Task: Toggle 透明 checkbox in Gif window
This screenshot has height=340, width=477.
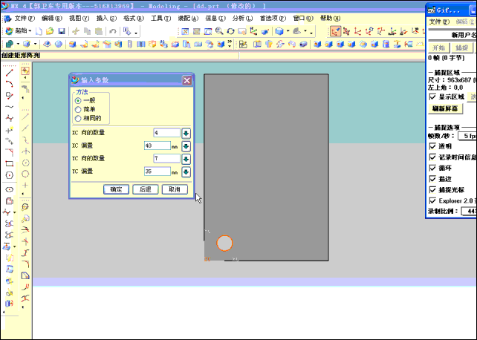Action: [432, 146]
